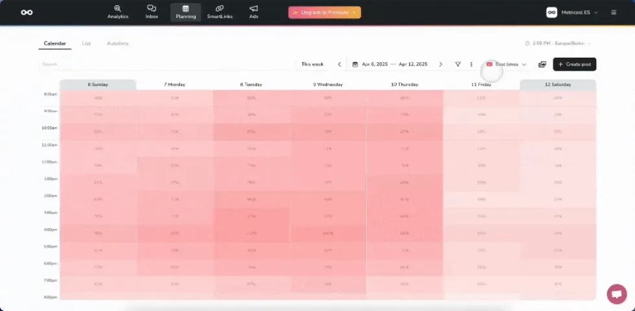Expand the Best times dropdown
The image size is (635, 311).
507,64
